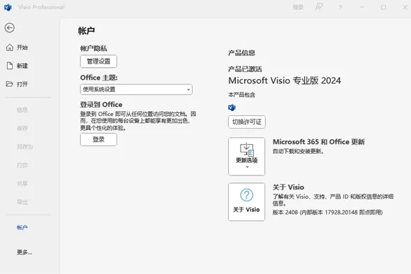Go back using the circular arrow icon
The image size is (411, 274).
tap(10, 28)
